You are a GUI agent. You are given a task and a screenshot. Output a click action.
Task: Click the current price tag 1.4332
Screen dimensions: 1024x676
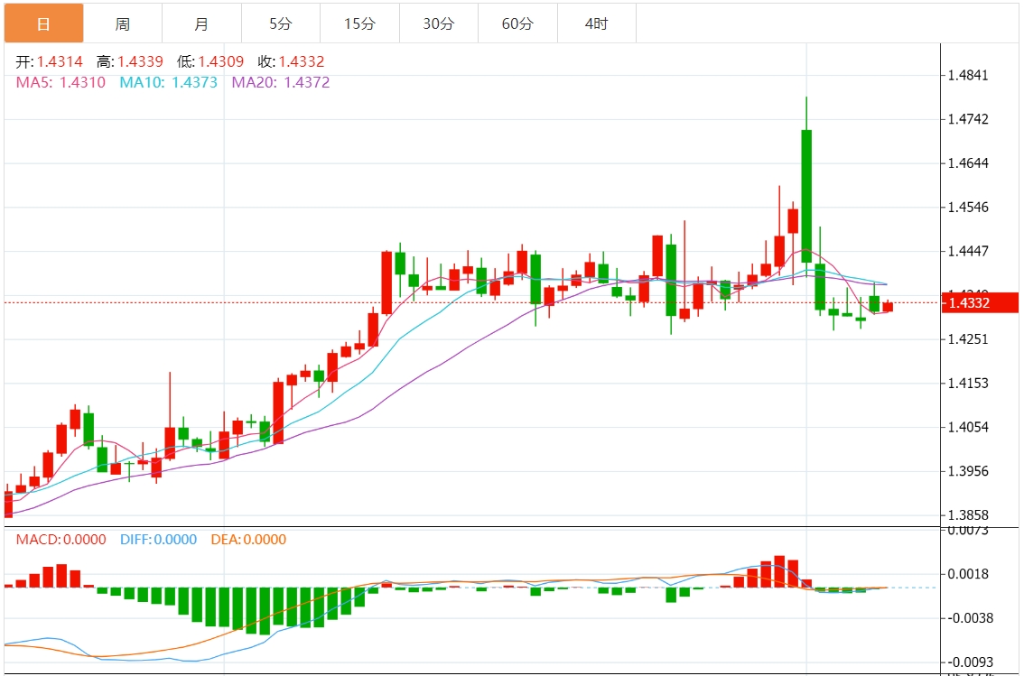(981, 302)
